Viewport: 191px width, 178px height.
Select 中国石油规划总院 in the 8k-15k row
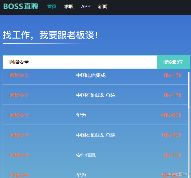(x=96, y=95)
